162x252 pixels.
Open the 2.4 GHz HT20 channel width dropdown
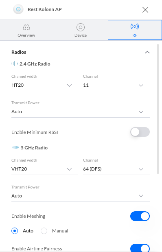(x=45, y=85)
